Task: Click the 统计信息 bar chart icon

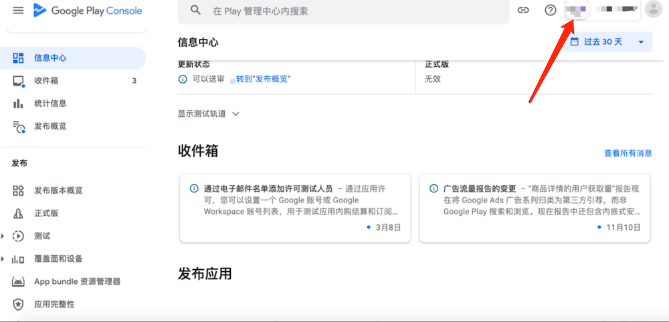Action: point(19,104)
